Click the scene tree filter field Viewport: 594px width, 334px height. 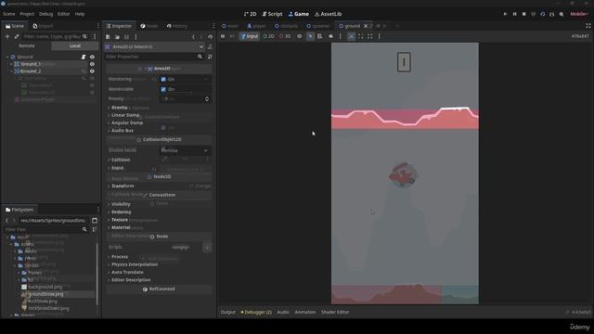tap(56, 36)
